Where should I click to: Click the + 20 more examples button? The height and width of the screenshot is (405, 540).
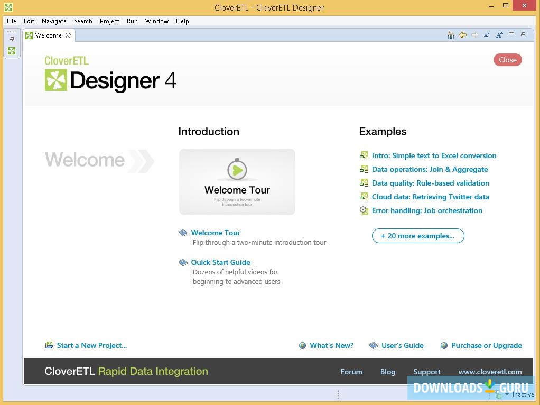(418, 236)
